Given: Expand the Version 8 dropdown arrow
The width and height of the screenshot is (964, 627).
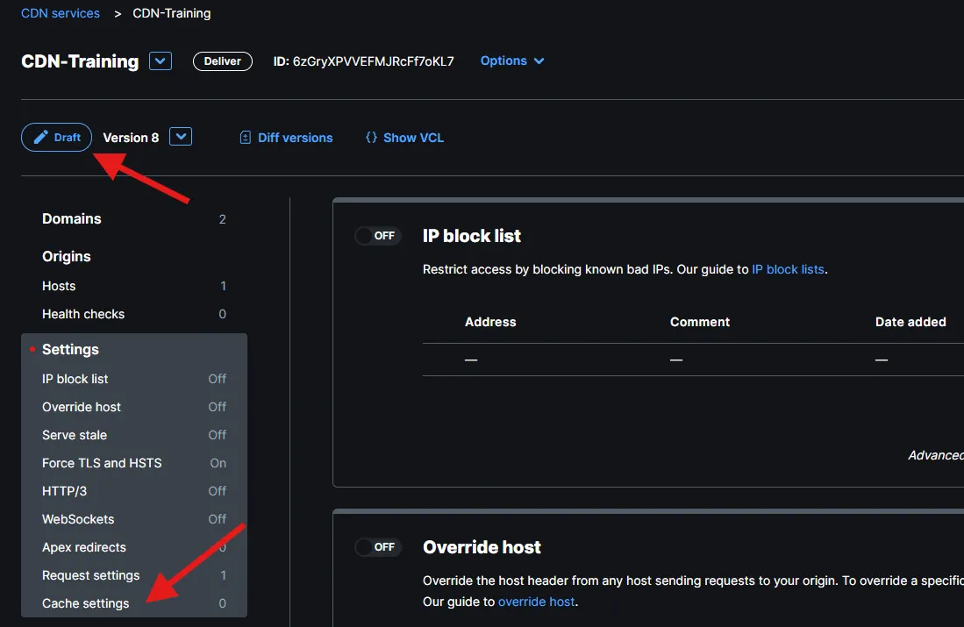Looking at the screenshot, I should 181,137.
